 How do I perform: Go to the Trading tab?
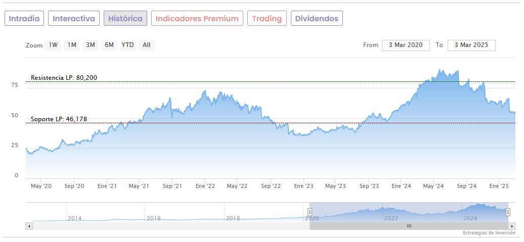point(267,19)
